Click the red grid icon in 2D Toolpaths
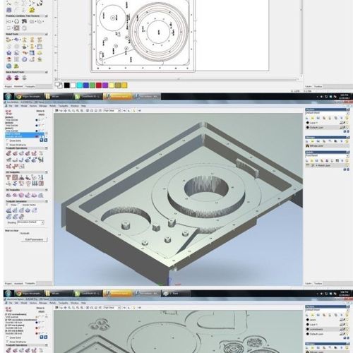Image resolution: width=353 pixels, height=353 pixels. click(15, 177)
